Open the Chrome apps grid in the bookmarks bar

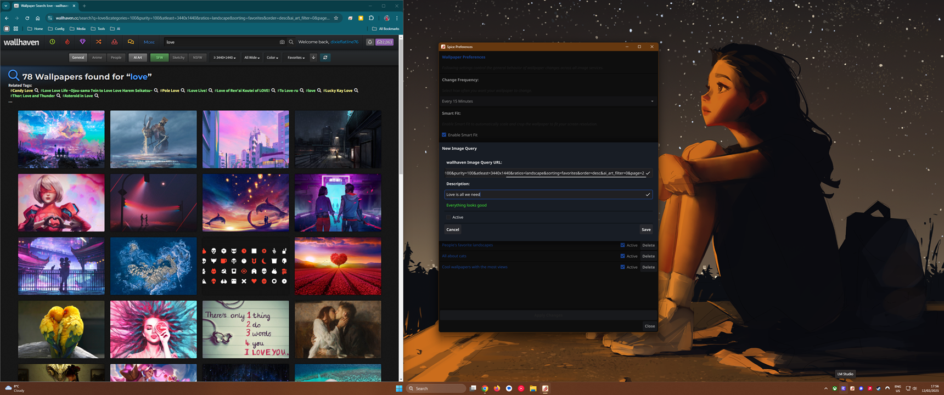tap(16, 29)
